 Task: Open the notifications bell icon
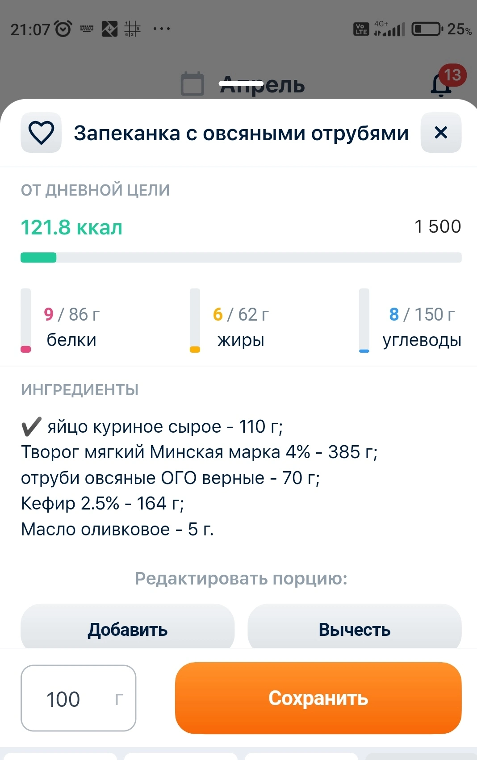(x=440, y=85)
